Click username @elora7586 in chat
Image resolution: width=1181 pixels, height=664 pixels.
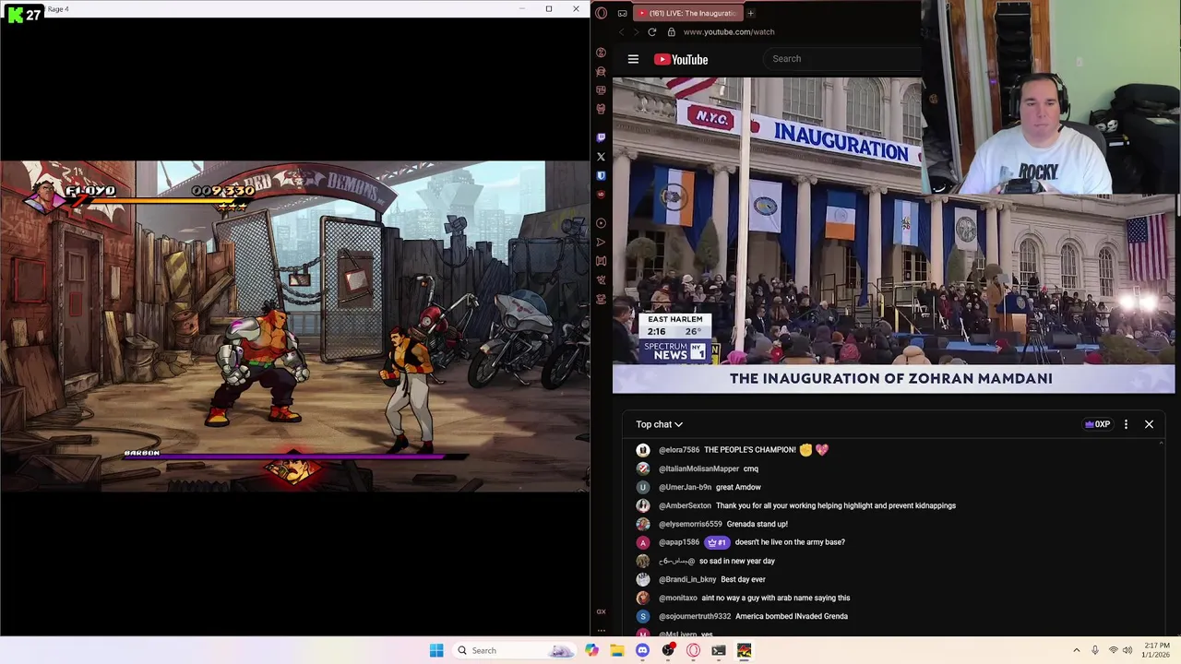(x=679, y=450)
